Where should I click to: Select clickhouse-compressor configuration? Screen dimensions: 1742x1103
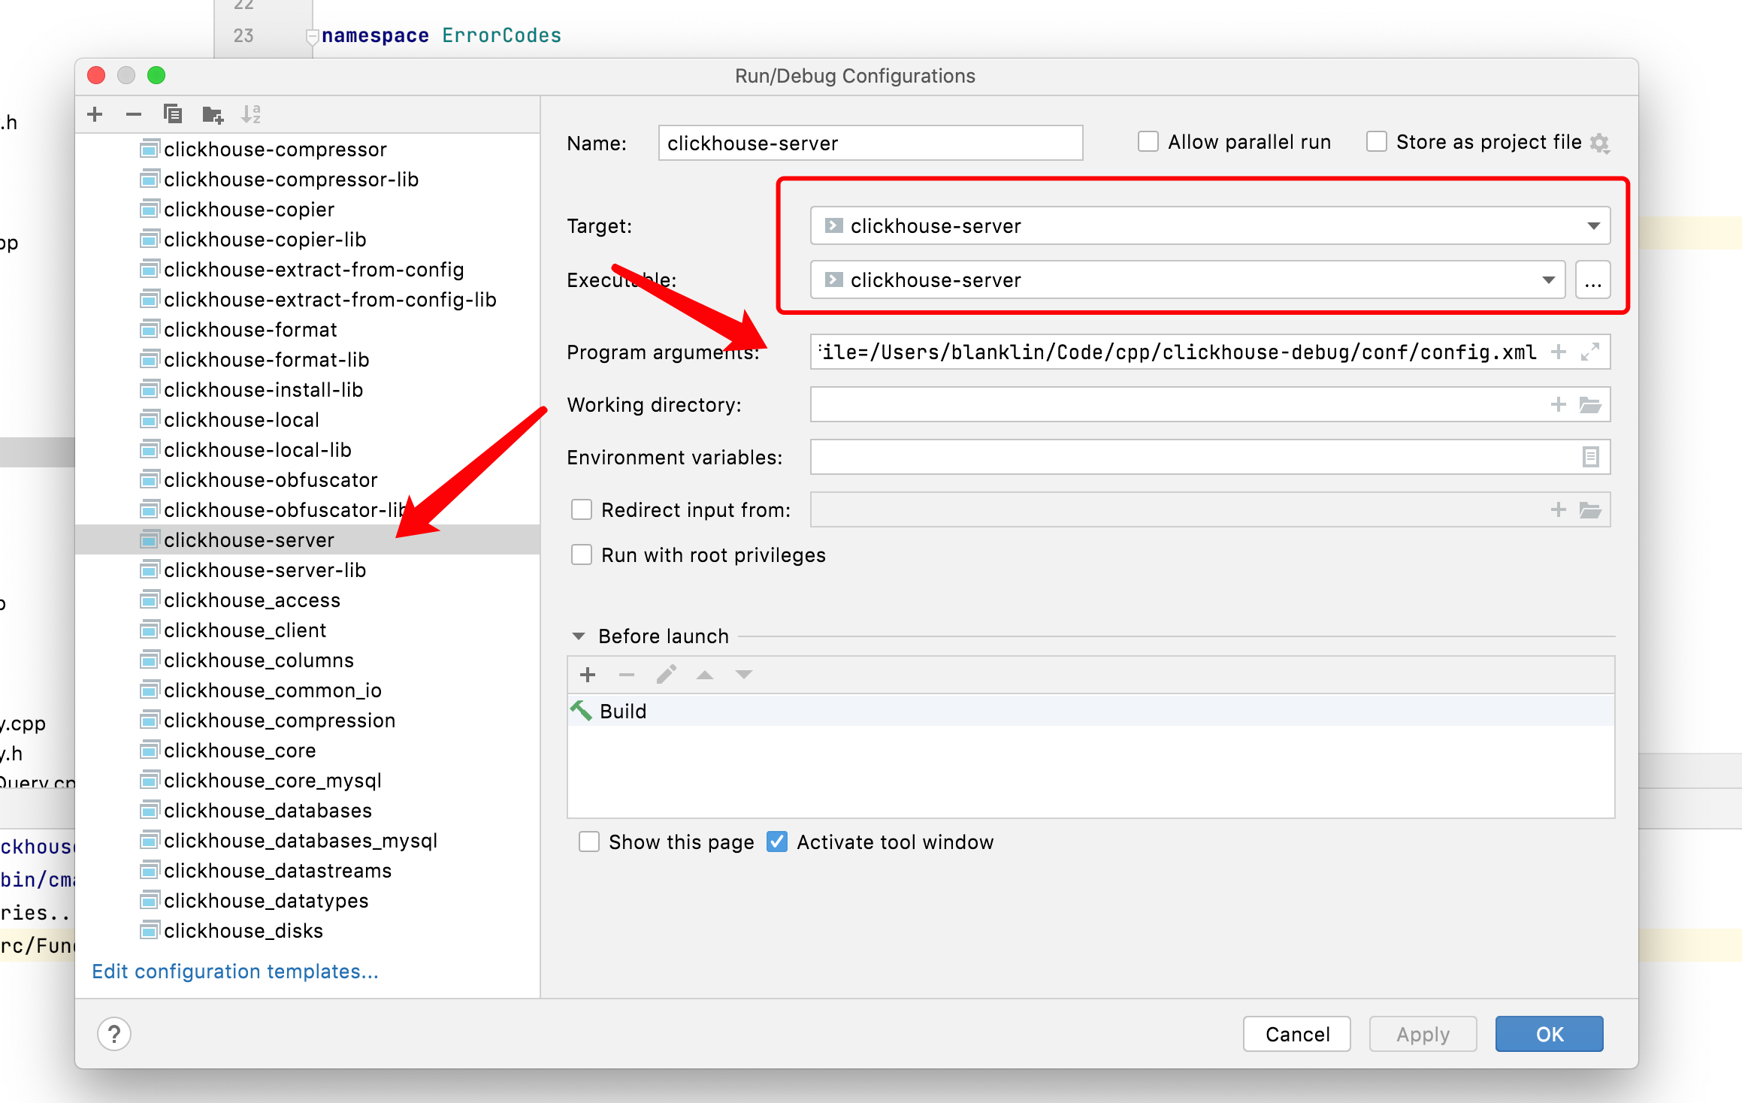(307, 149)
